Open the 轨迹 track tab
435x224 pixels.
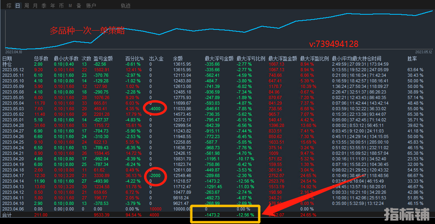click(126, 6)
